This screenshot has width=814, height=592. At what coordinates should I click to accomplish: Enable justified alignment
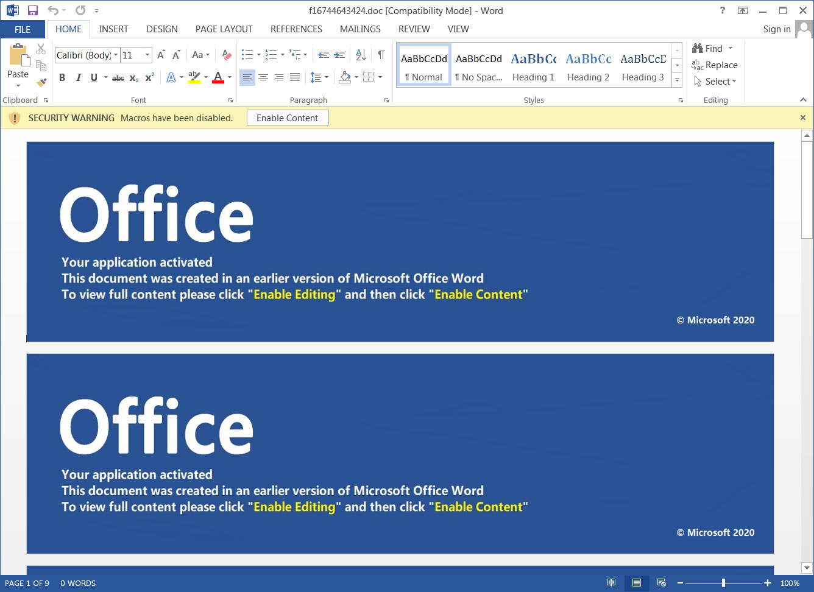pyautogui.click(x=295, y=77)
